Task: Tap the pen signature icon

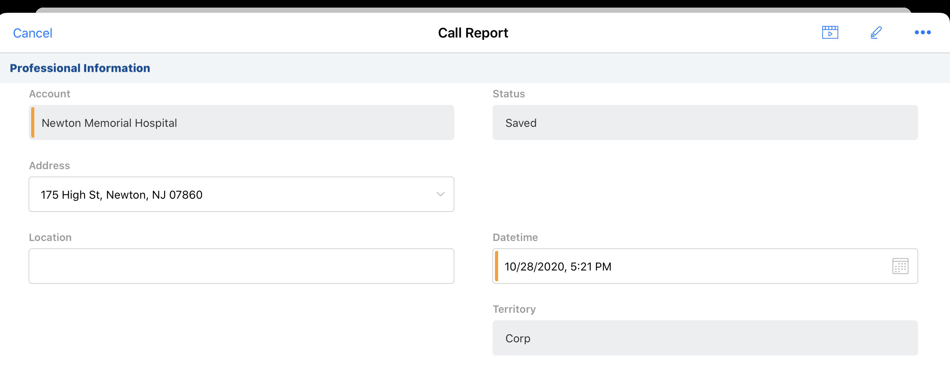Action: point(876,32)
